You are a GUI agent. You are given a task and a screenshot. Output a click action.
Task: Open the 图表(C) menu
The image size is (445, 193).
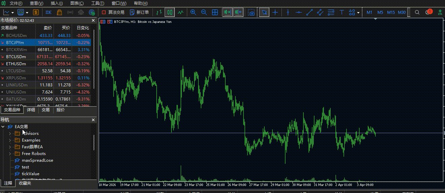click(x=77, y=3)
